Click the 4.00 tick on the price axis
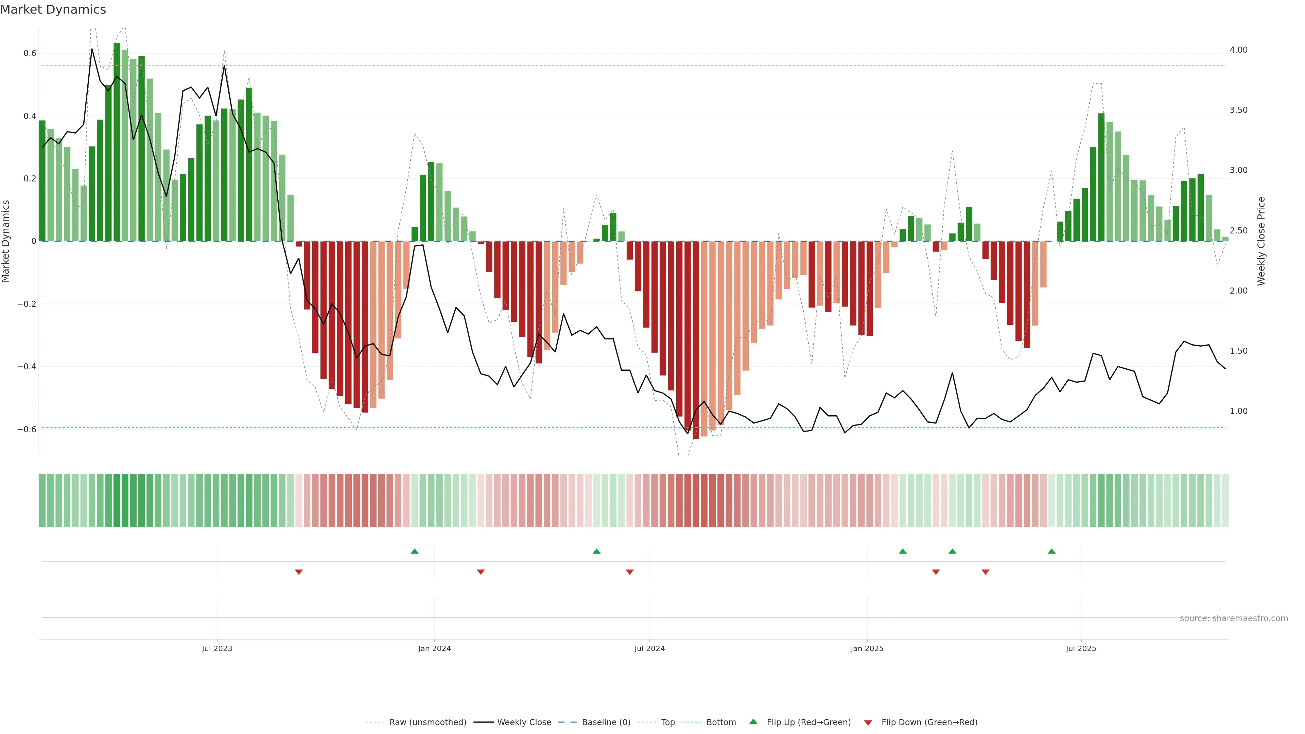This screenshot has height=734, width=1305. pos(1238,50)
